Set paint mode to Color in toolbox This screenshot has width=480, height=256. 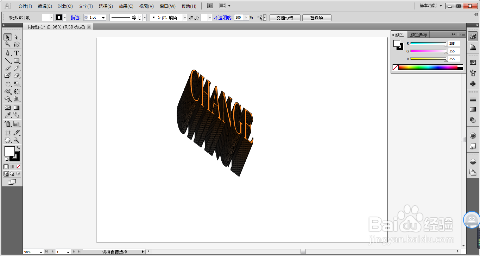click(6, 166)
